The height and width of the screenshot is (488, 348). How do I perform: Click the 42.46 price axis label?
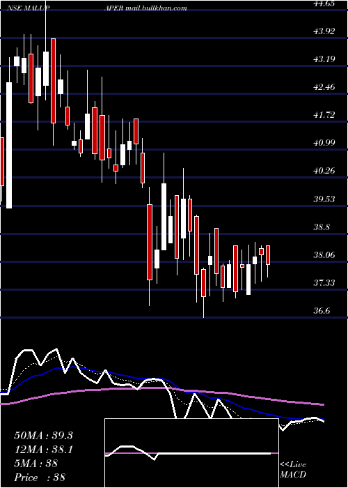tap(325, 87)
